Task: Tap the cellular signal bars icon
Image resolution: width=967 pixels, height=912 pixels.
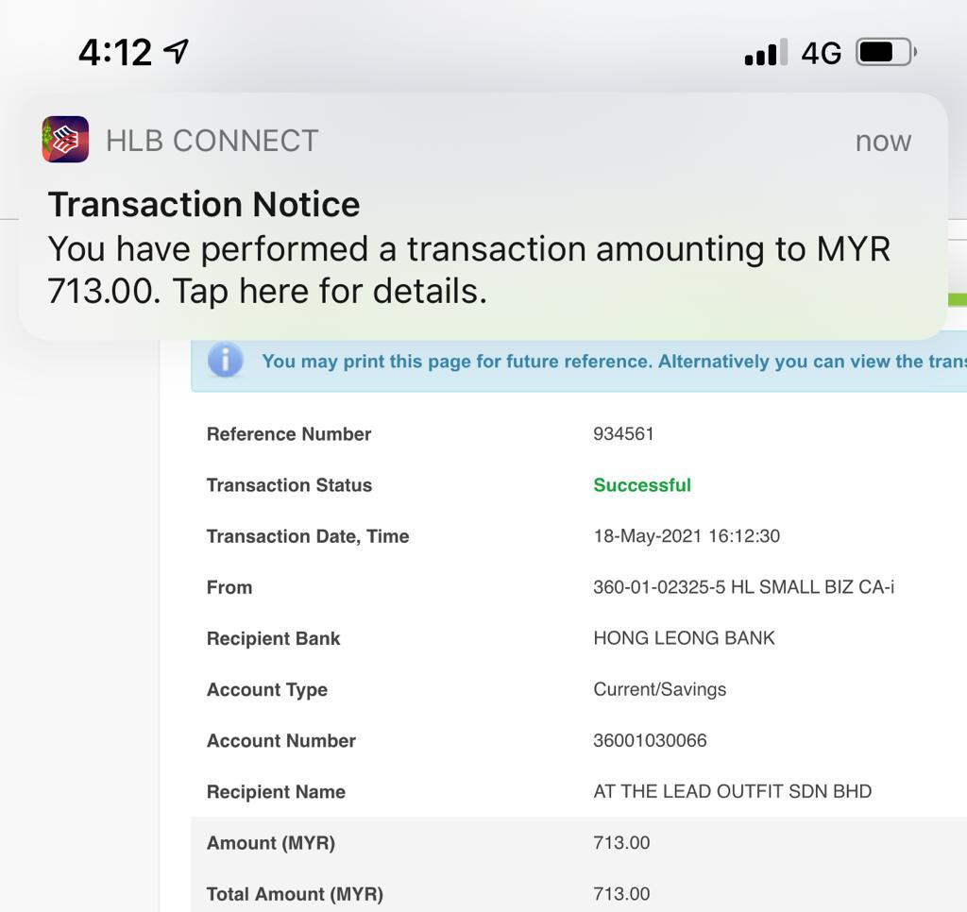Action: tap(766, 52)
